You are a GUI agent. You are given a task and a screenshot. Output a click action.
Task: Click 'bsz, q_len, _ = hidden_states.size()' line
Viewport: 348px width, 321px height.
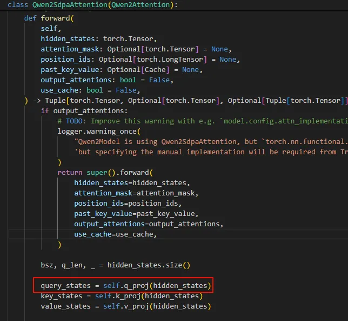point(116,265)
